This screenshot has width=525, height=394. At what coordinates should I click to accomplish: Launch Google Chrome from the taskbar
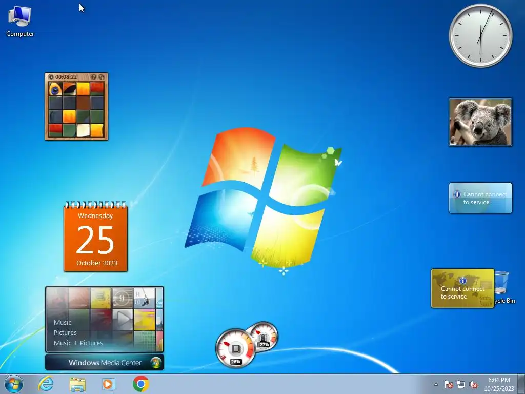click(140, 384)
